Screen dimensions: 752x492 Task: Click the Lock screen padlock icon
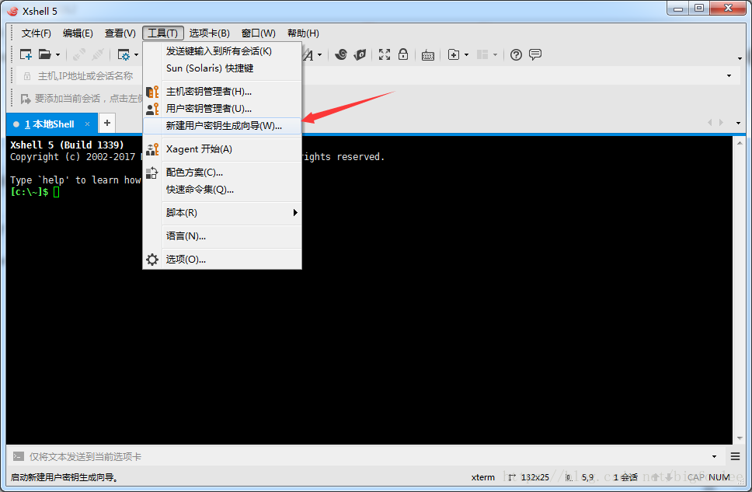pyautogui.click(x=403, y=54)
